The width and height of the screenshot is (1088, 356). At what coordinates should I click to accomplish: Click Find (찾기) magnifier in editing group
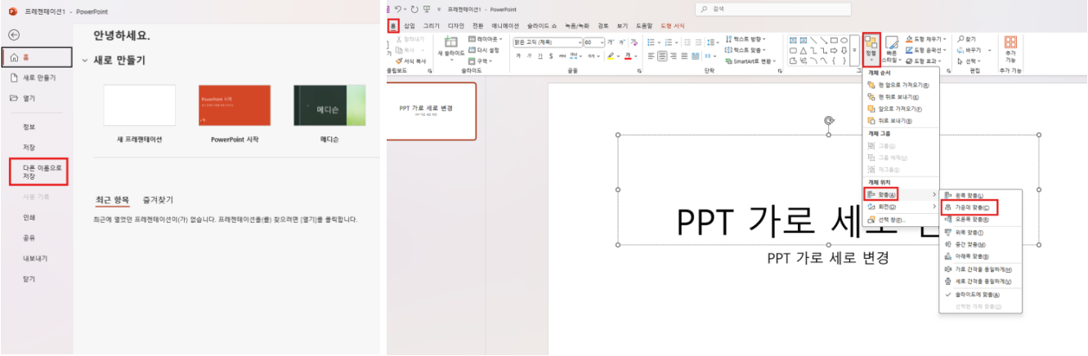(x=965, y=38)
